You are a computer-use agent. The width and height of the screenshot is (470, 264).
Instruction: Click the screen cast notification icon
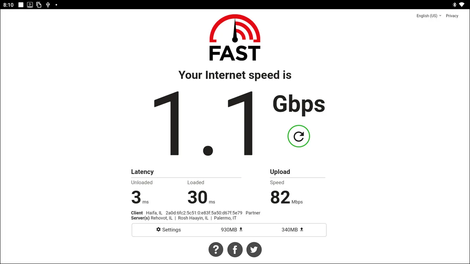(30, 5)
